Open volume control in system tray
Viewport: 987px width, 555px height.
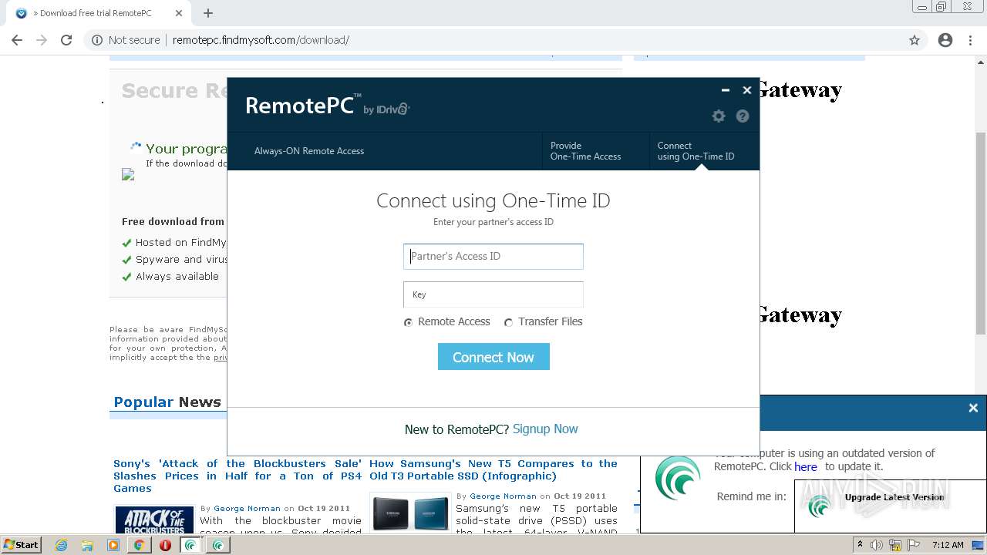[877, 545]
